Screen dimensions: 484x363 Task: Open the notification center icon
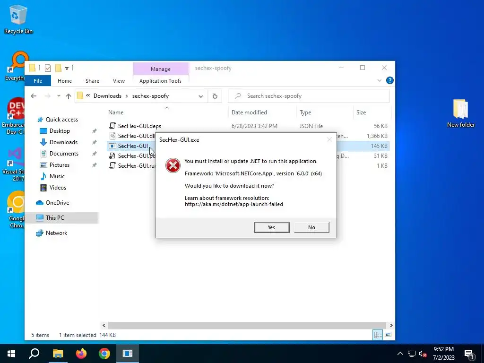[x=469, y=354]
